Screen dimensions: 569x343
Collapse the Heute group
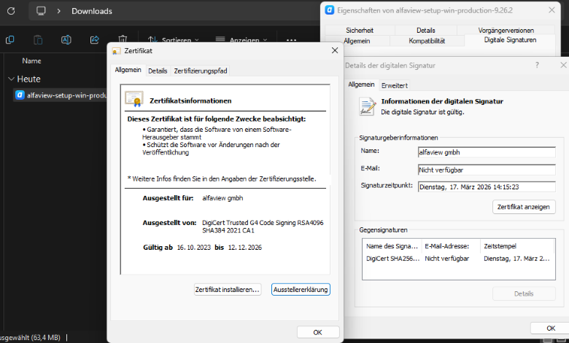tap(11, 79)
